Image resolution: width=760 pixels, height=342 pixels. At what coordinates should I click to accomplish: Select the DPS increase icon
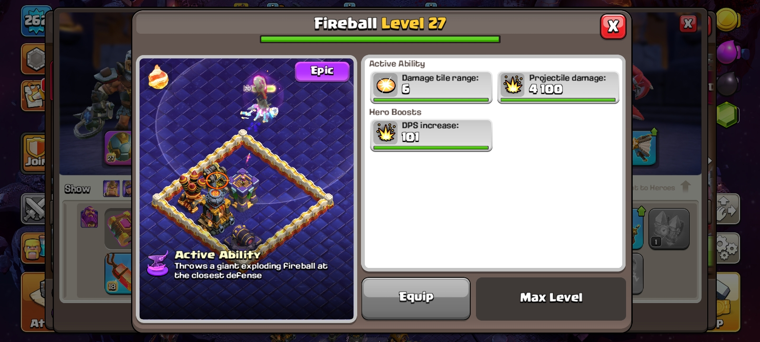[386, 133]
